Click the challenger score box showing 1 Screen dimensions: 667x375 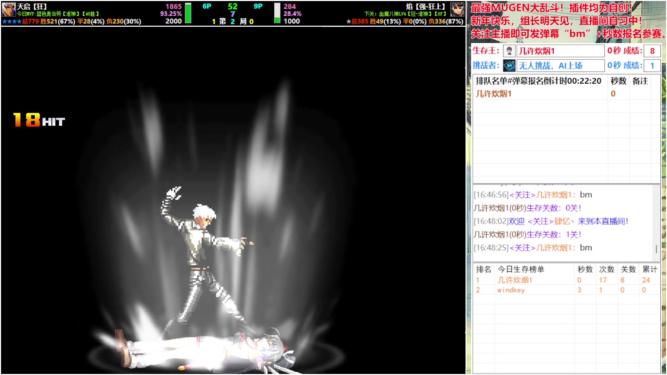point(652,66)
